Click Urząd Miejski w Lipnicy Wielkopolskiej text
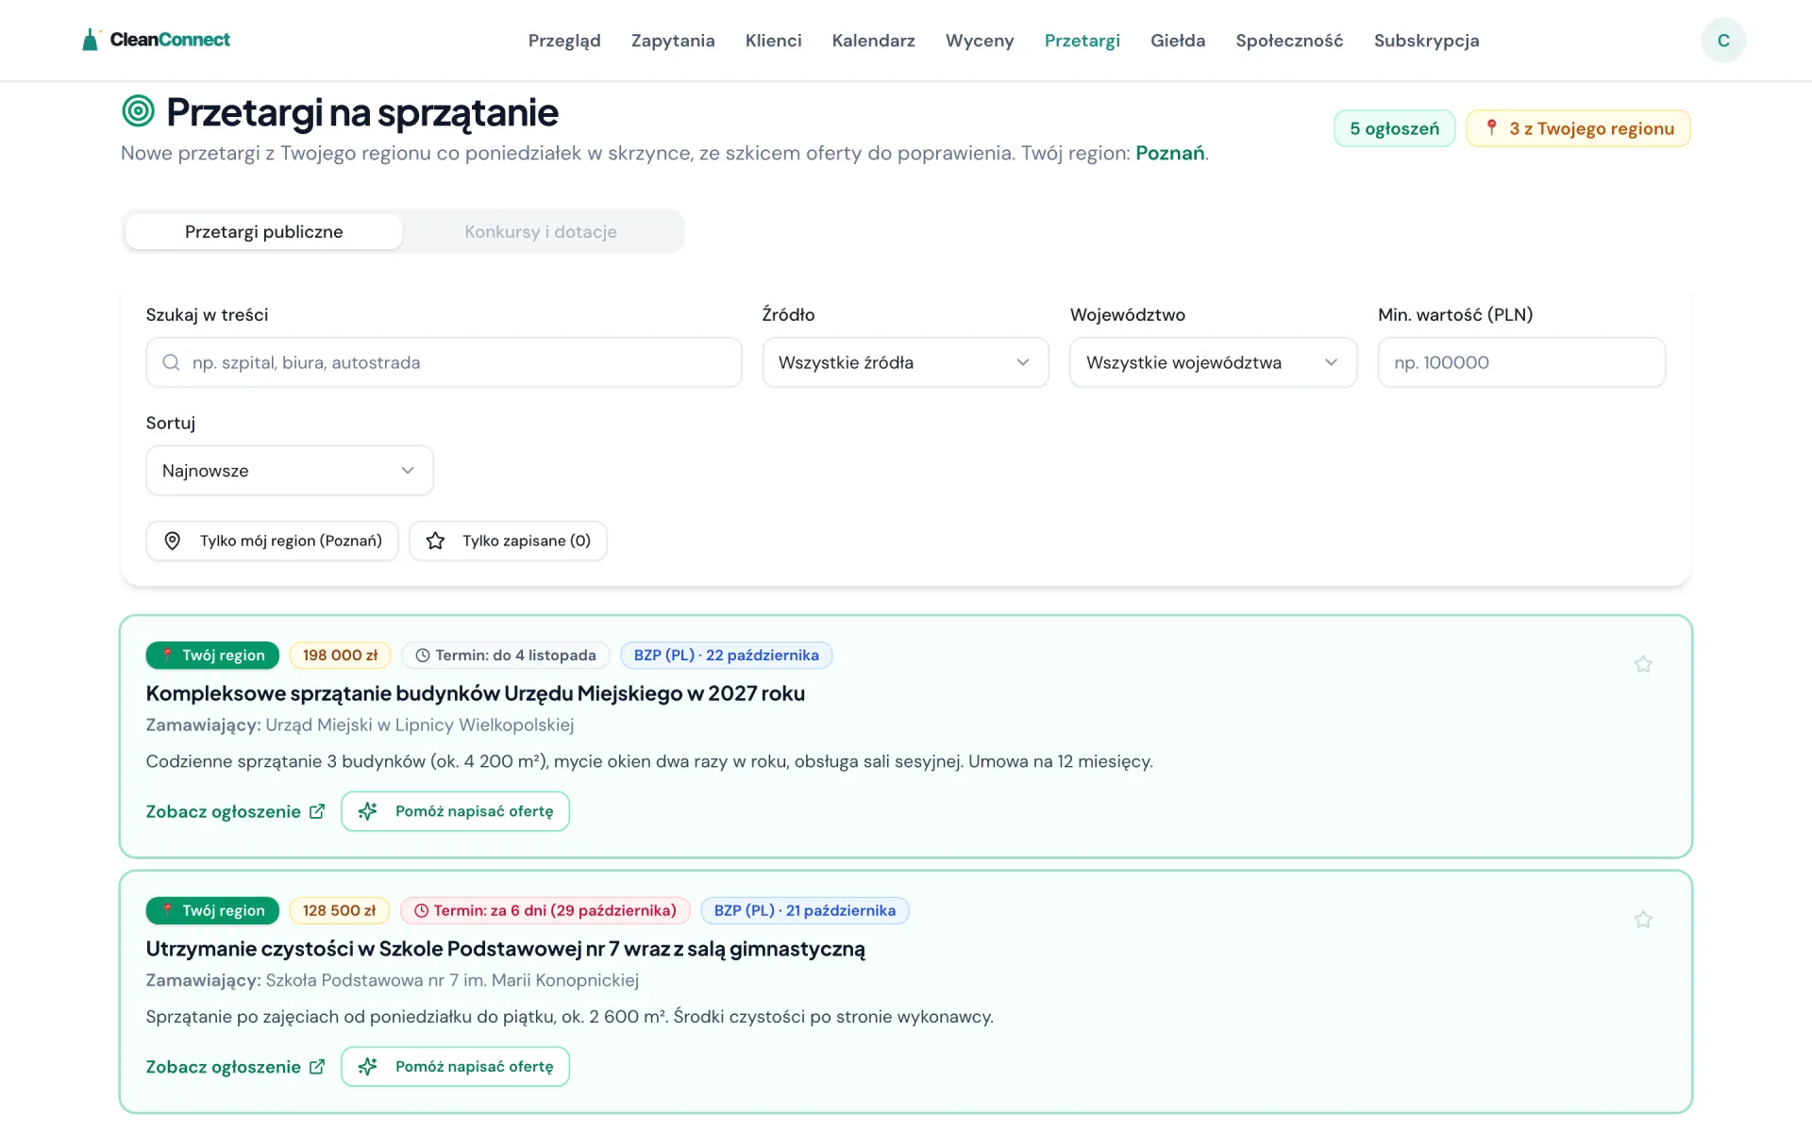The width and height of the screenshot is (1812, 1132). point(420,724)
